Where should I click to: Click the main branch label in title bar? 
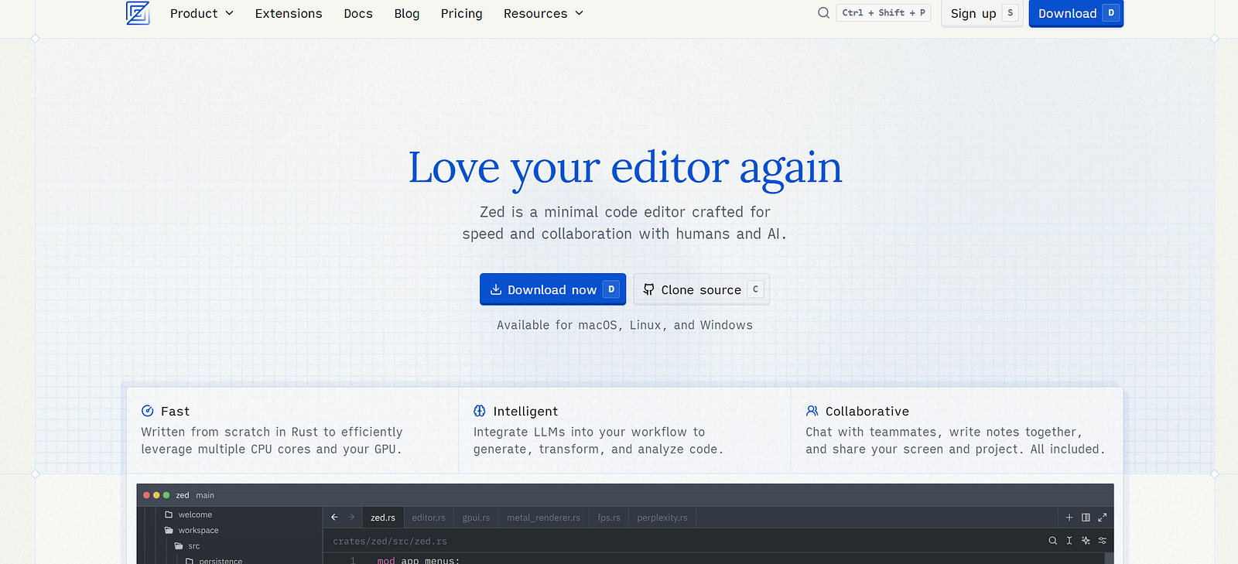coord(205,495)
